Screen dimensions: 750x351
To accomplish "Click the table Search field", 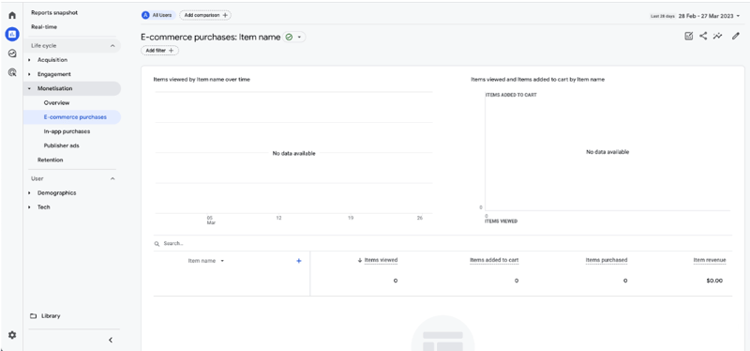I will click(x=442, y=244).
